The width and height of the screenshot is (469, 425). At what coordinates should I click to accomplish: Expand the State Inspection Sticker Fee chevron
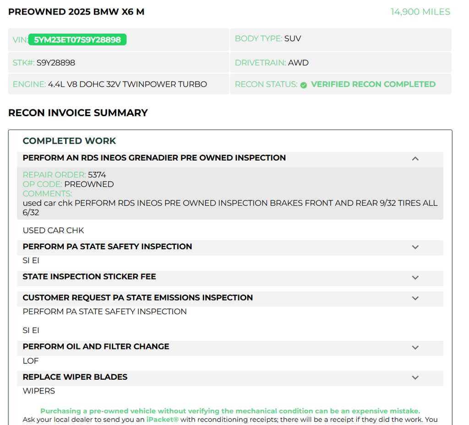point(415,277)
